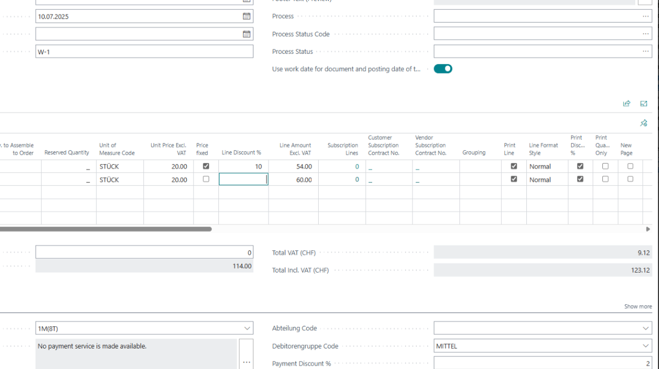Viewport: 659px width, 369px height.
Task: Click the Grouping column header
Action: coord(474,153)
